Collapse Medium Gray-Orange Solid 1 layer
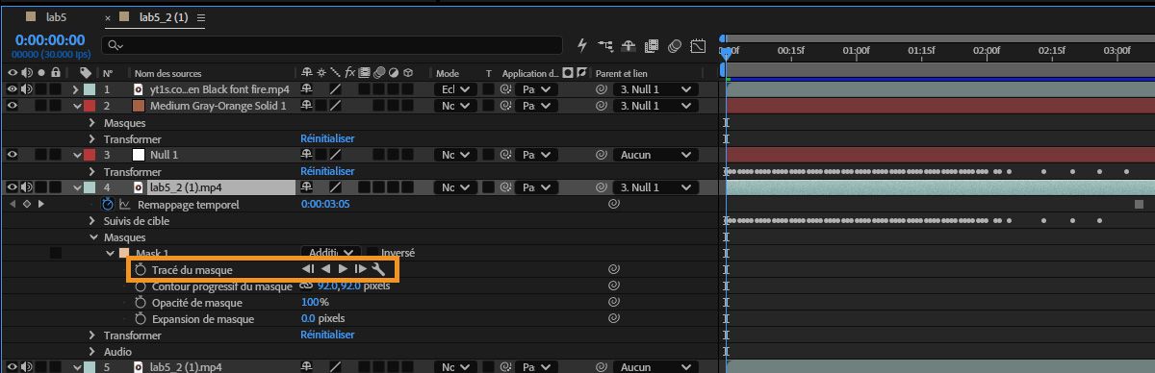Image resolution: width=1155 pixels, height=373 pixels. coord(78,106)
